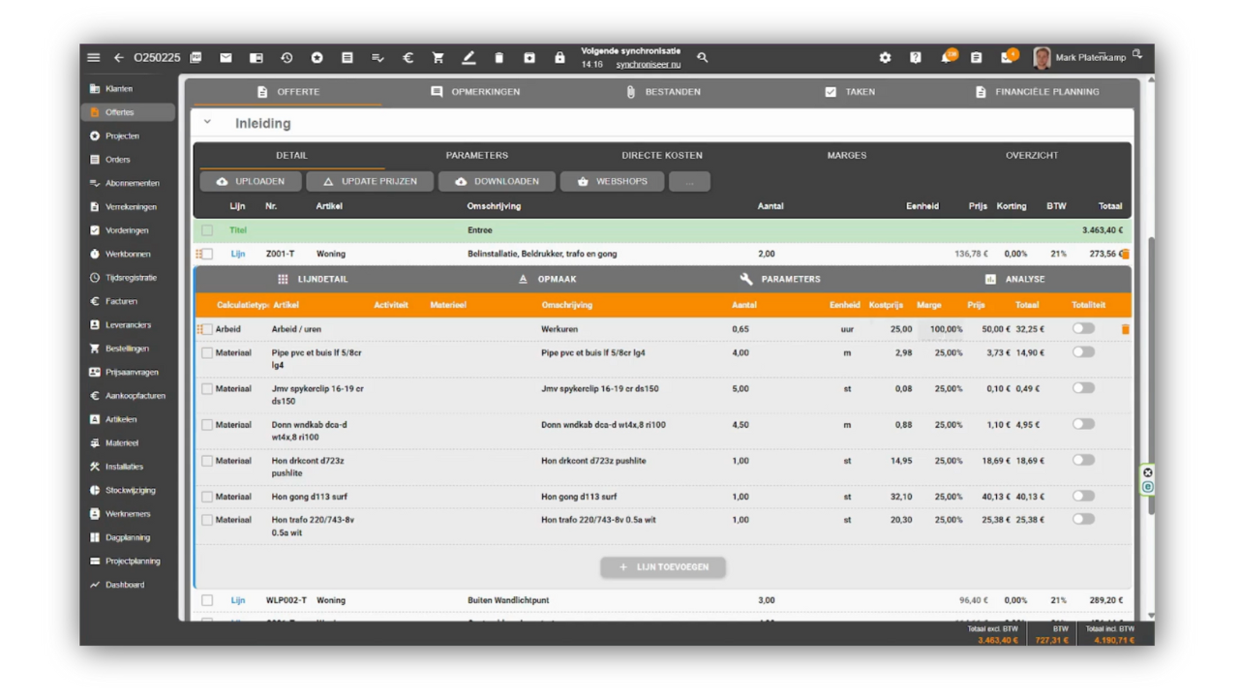Switch to the OPMAAK line tab
1239x697 pixels.
(548, 279)
